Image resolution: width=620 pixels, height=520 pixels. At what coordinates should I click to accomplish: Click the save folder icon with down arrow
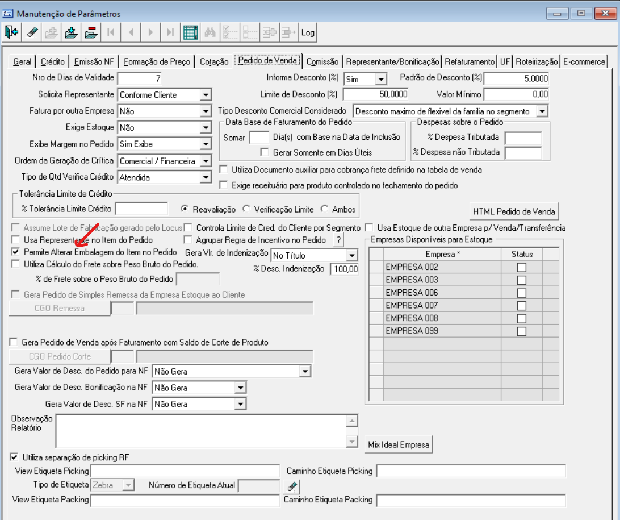(x=71, y=32)
